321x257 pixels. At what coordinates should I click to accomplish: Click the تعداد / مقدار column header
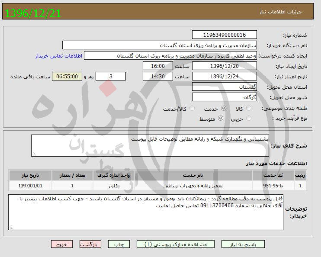[72, 176]
